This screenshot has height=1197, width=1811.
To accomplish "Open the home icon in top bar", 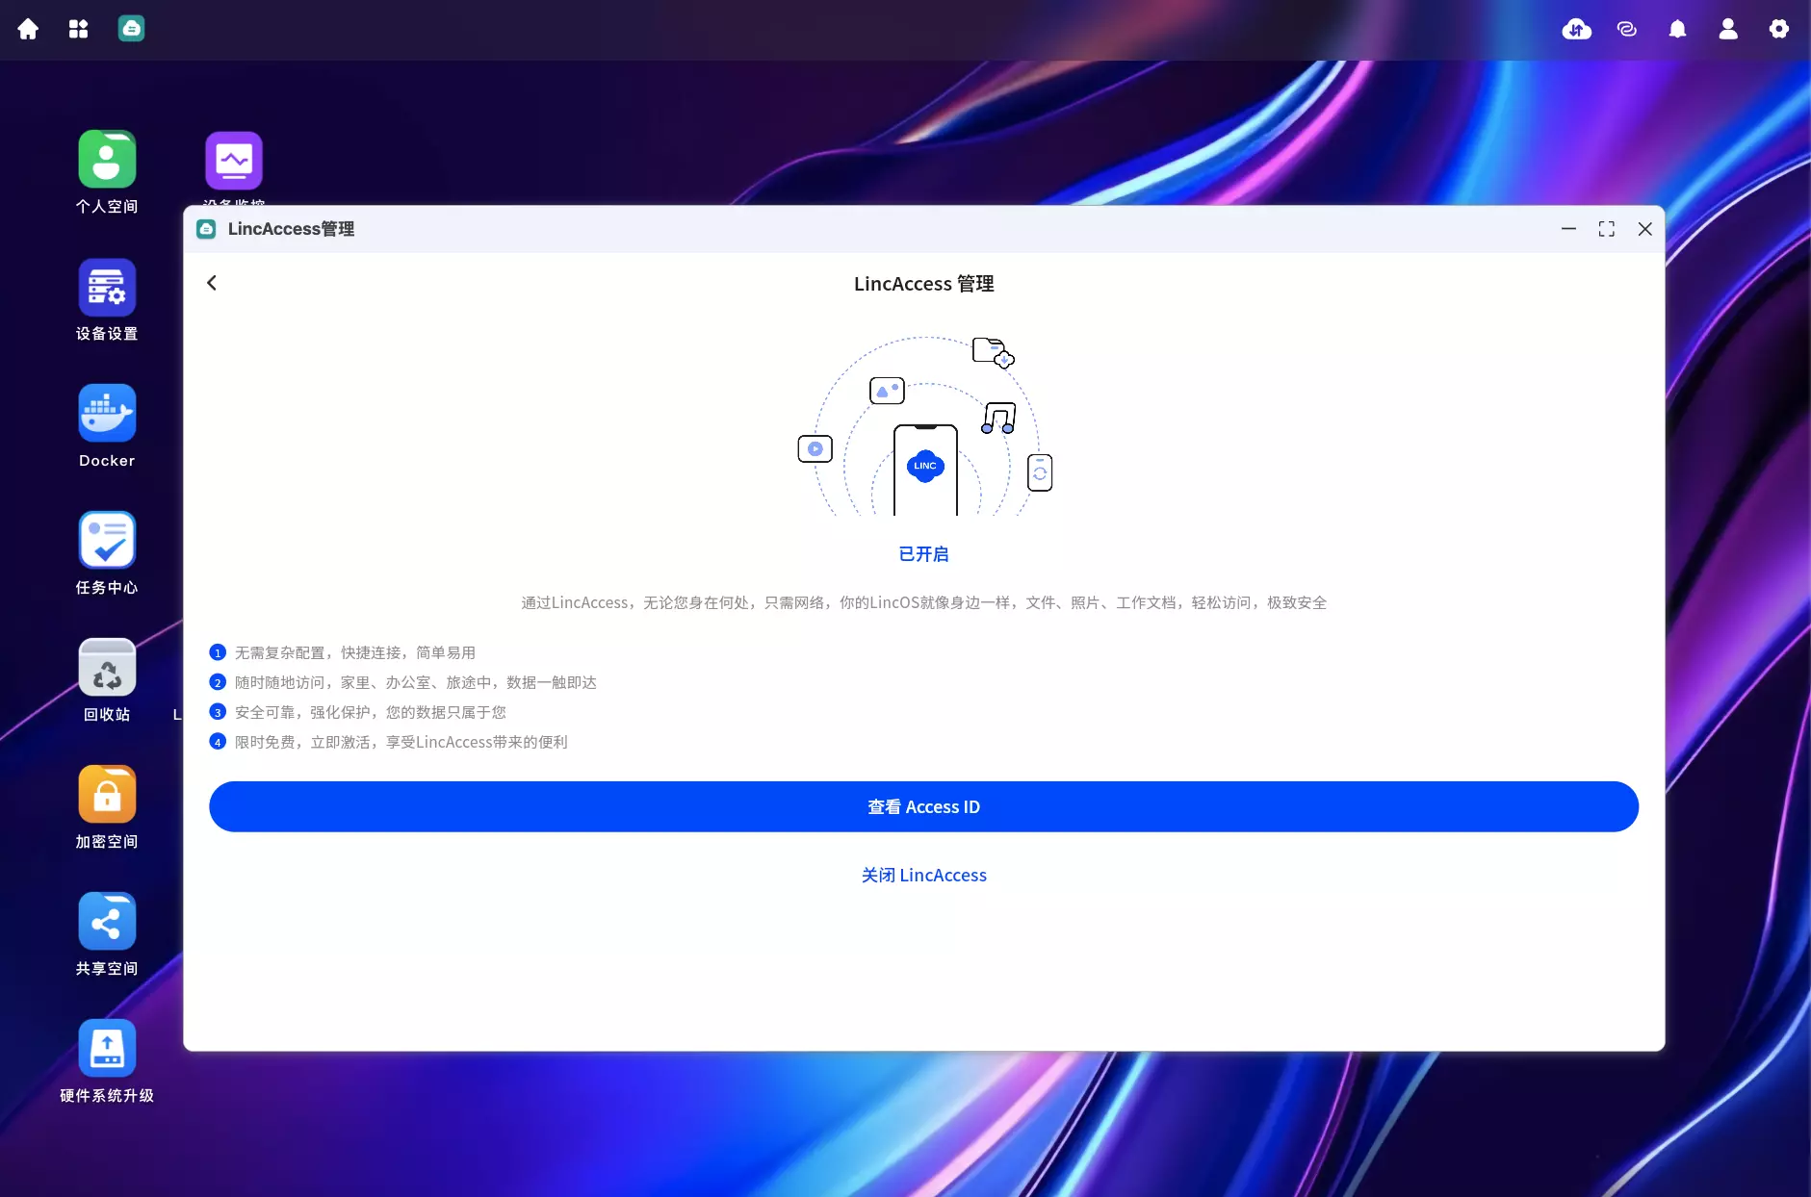I will 28,29.
